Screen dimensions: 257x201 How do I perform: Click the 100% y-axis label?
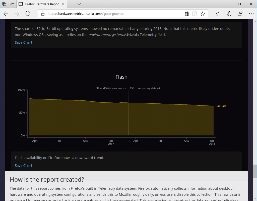click(21, 90)
